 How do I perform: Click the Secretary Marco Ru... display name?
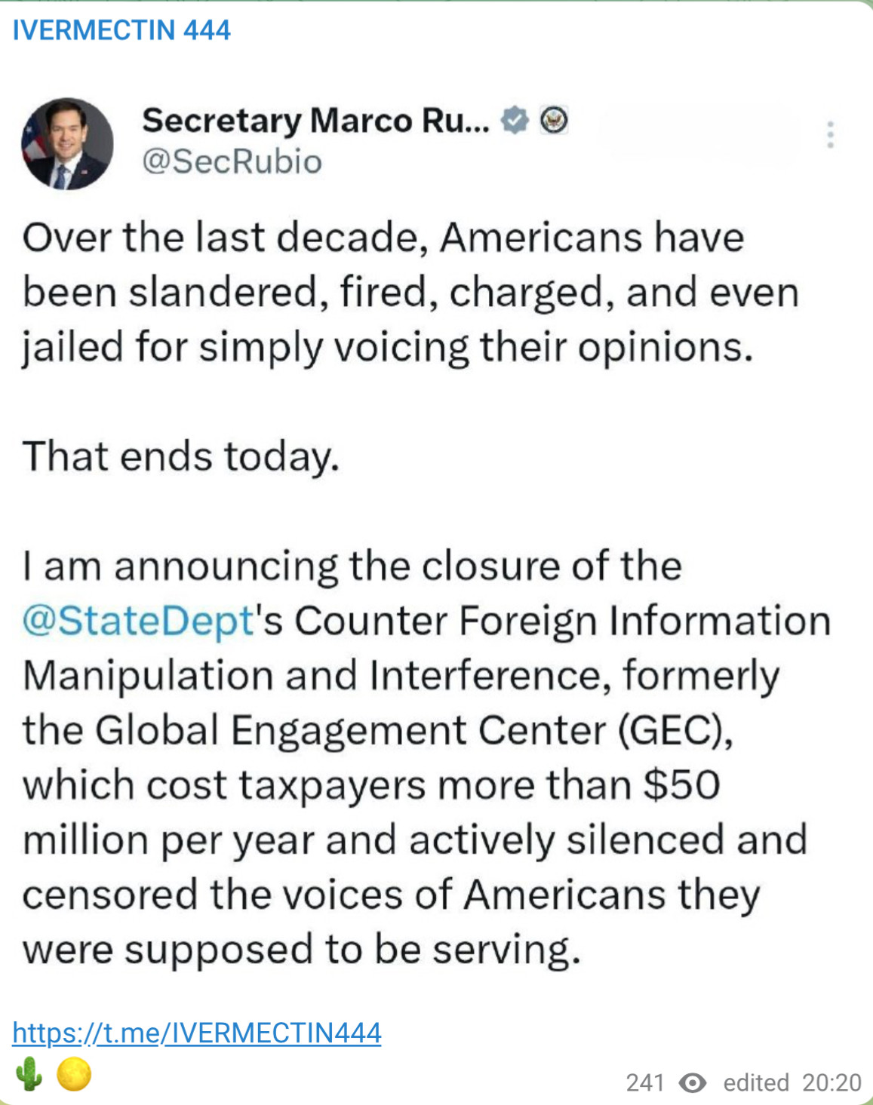pos(315,121)
